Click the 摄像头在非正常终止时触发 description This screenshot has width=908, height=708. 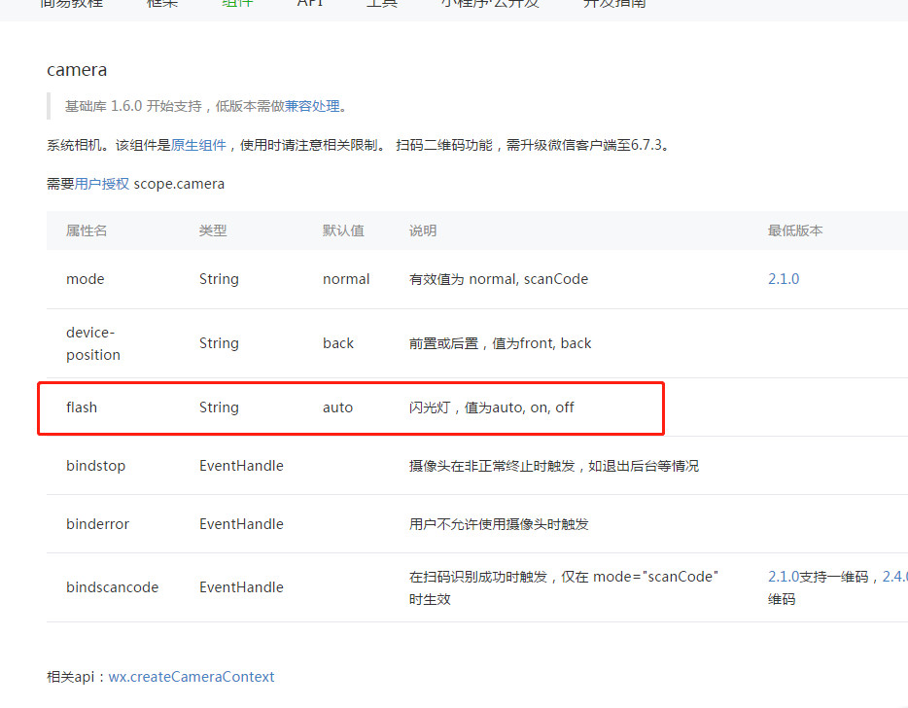[x=554, y=466]
